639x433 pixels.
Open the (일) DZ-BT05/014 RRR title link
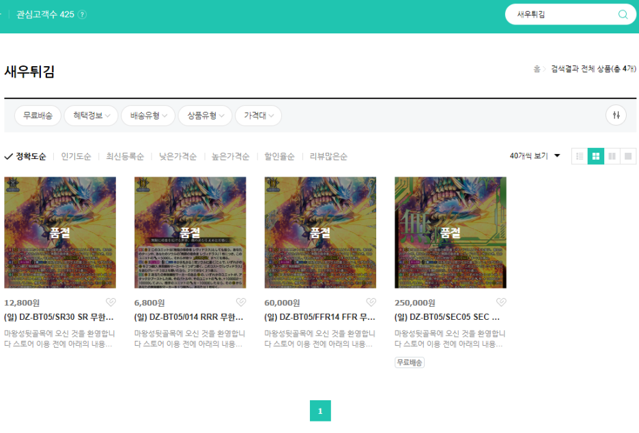click(188, 316)
